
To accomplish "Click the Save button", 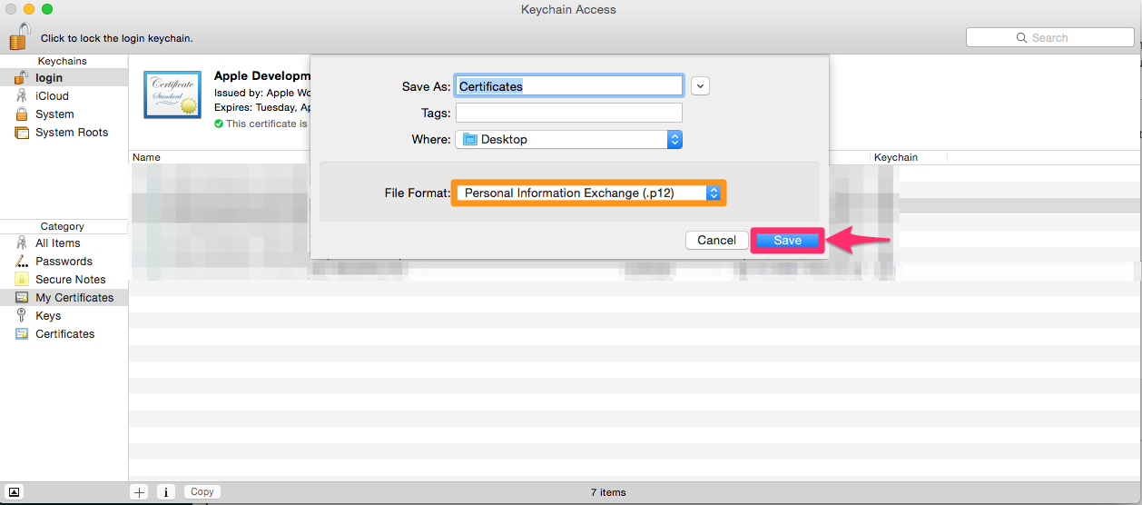I will coord(787,241).
